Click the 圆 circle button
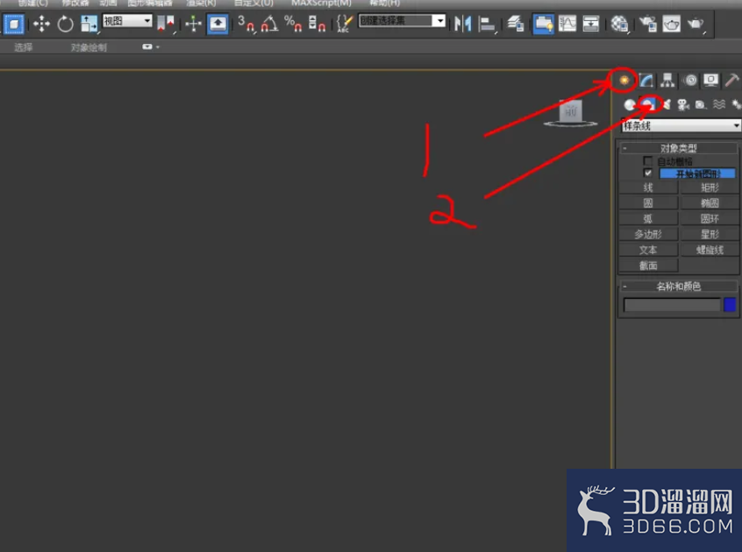742x552 pixels. (648, 203)
